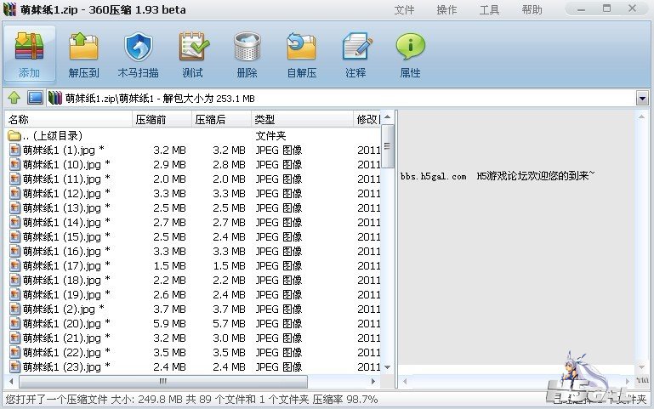Screen dimensions: 654x409
Task: Click the JPEG 图像 type cell of (20).jpg
Action: point(279,323)
